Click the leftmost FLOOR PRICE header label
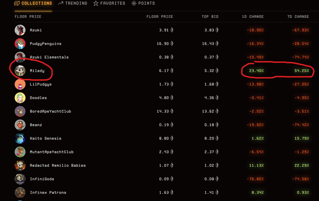Image resolution: width=319 pixels, height=201 pixels. (x=28, y=16)
